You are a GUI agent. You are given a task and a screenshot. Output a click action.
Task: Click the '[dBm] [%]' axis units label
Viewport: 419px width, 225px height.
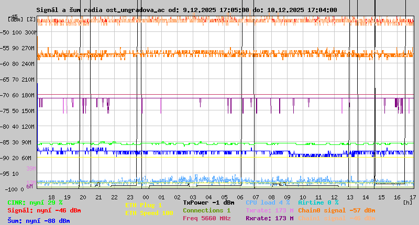coord(22,19)
